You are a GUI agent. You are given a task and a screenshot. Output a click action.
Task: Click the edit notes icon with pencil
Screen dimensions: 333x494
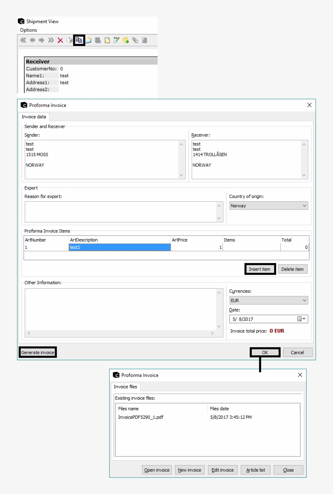pos(116,40)
